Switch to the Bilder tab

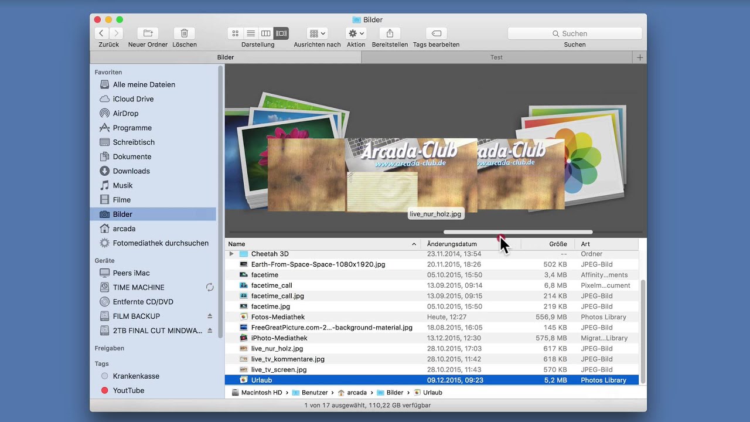(x=226, y=57)
